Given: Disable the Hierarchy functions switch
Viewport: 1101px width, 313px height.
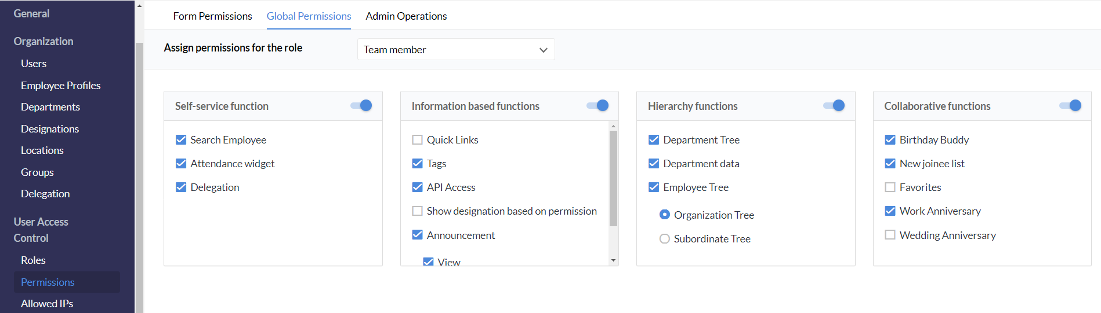Looking at the screenshot, I should pyautogui.click(x=834, y=106).
